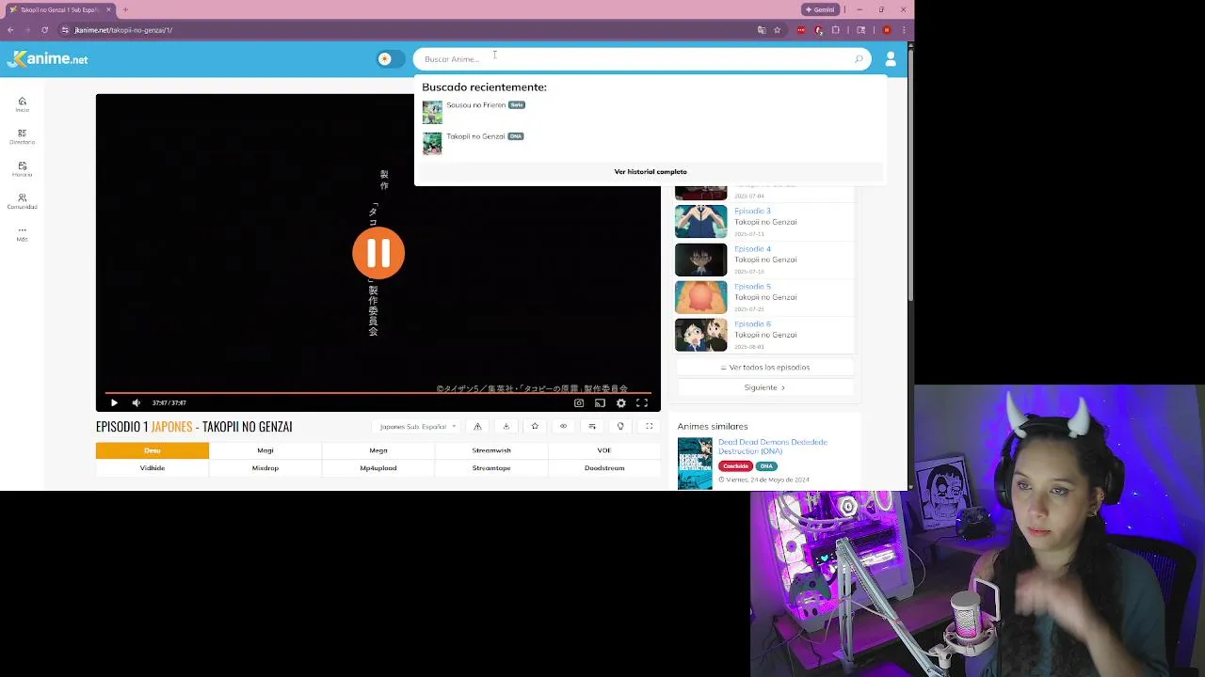Viewport: 1205px width, 677px height.
Task: Click the search magnifier icon
Action: click(859, 59)
